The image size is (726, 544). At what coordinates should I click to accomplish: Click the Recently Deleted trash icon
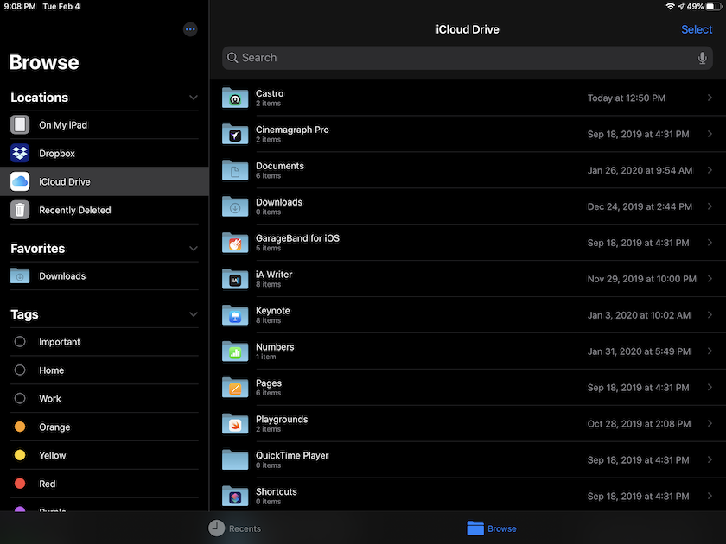click(x=20, y=210)
